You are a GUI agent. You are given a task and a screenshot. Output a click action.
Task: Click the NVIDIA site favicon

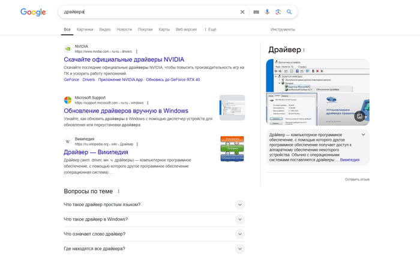tap(68, 49)
